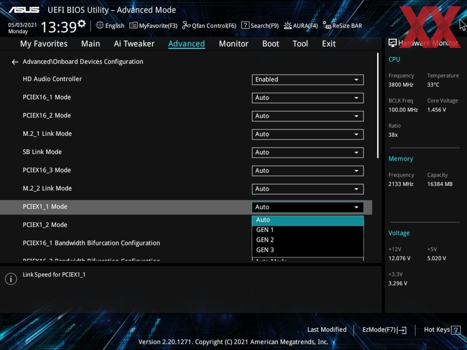Open the Monitor tab
This screenshot has height=350, width=467.
234,44
